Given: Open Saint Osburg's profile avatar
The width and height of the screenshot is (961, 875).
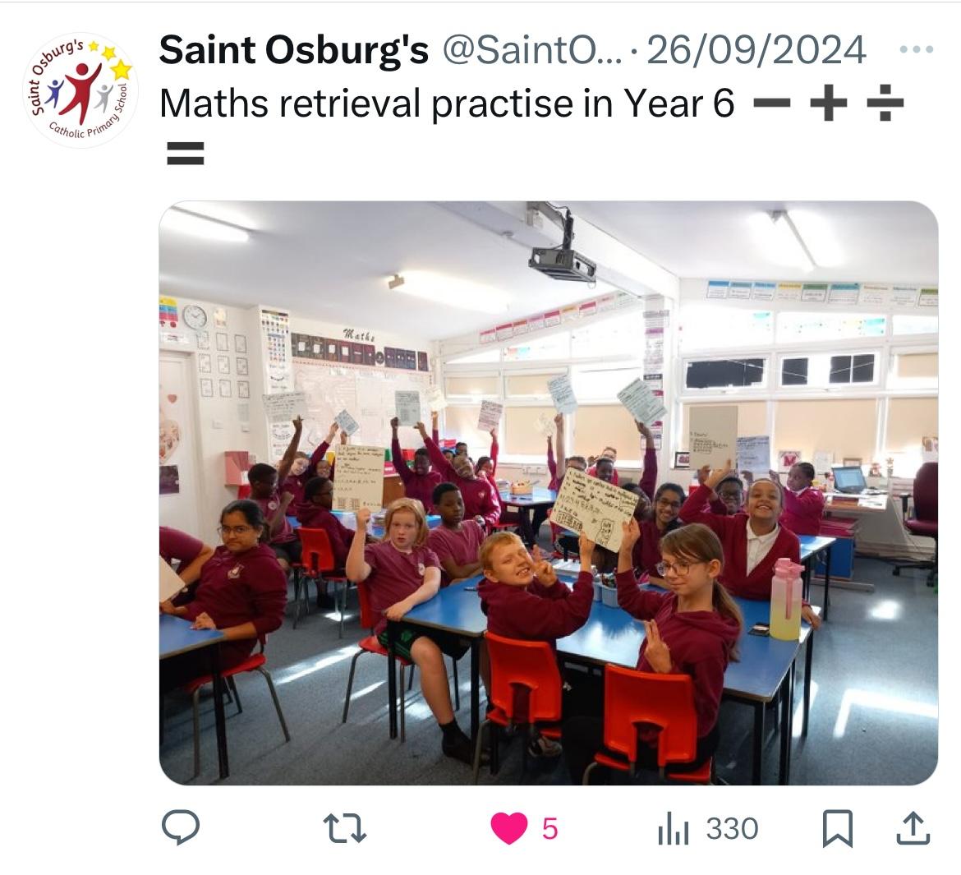Looking at the screenshot, I should tap(80, 90).
